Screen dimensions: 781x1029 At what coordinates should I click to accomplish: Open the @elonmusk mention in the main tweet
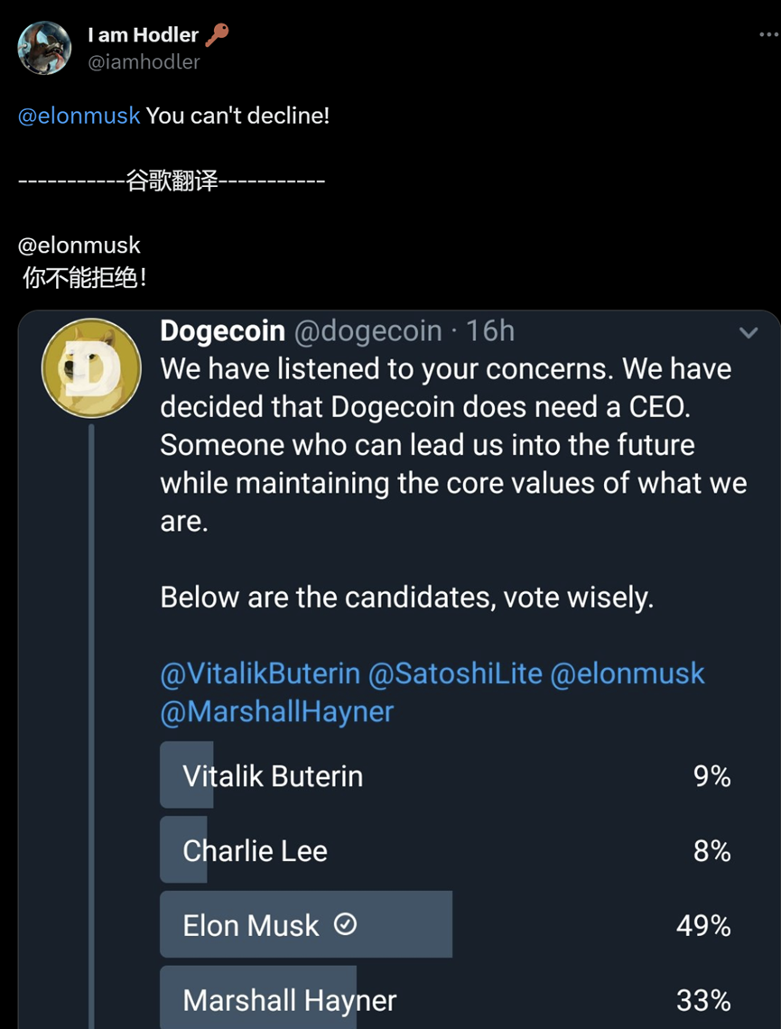point(79,116)
